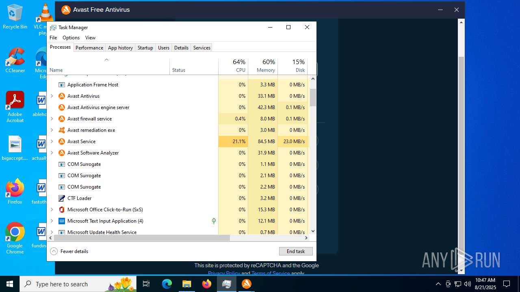Click the Avast Service process icon
520x292 pixels.
tap(62, 142)
